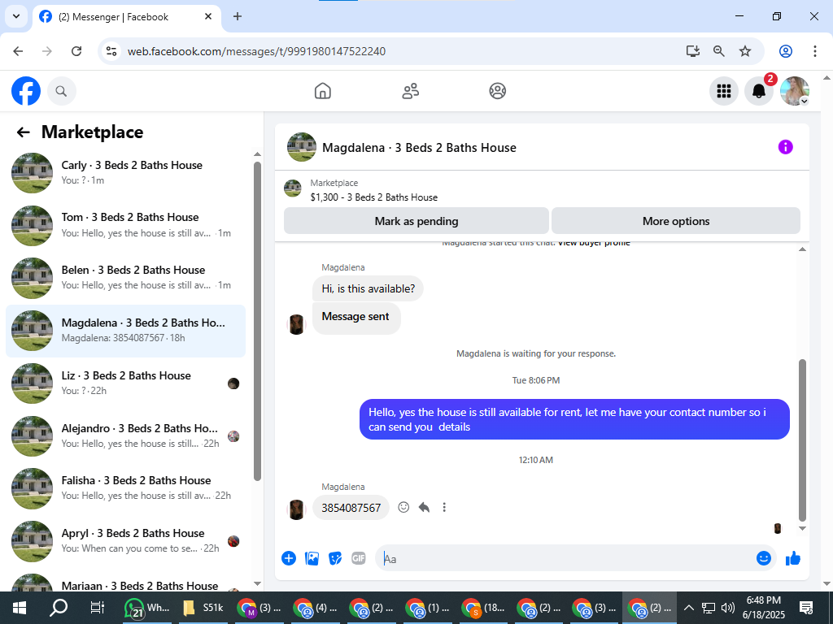Select the Messenger | Facebook tab
Screen dimensions: 833x624
coord(127,17)
